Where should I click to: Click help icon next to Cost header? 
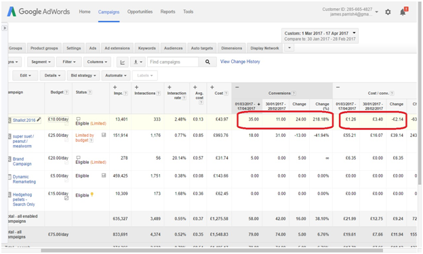(226, 93)
